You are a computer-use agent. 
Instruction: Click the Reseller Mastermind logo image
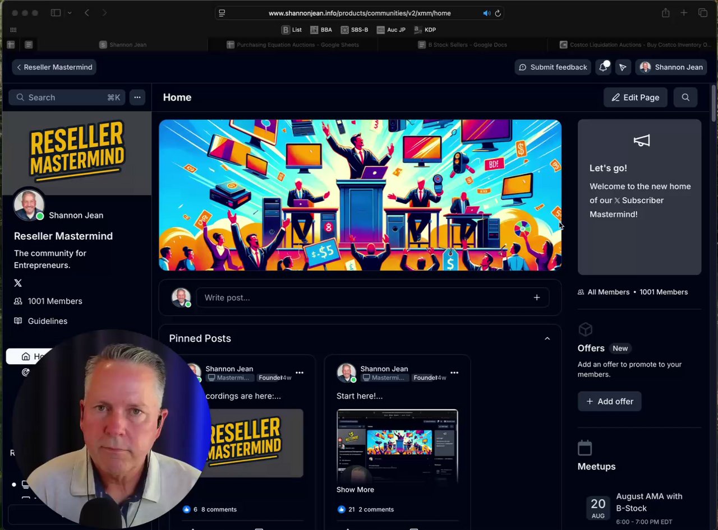pos(77,152)
